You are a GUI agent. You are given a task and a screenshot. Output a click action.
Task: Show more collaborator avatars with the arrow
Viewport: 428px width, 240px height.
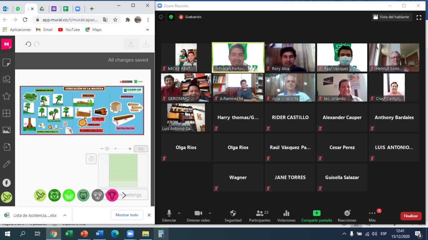[x=124, y=195]
